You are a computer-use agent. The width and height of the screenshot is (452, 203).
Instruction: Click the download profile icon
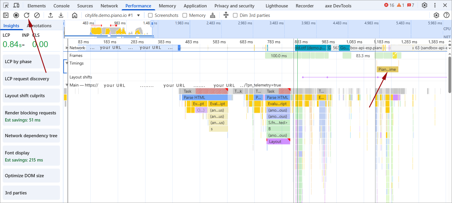click(x=61, y=15)
